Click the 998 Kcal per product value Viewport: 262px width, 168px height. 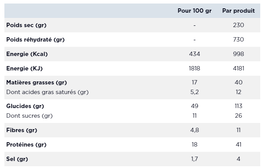[x=238, y=54]
